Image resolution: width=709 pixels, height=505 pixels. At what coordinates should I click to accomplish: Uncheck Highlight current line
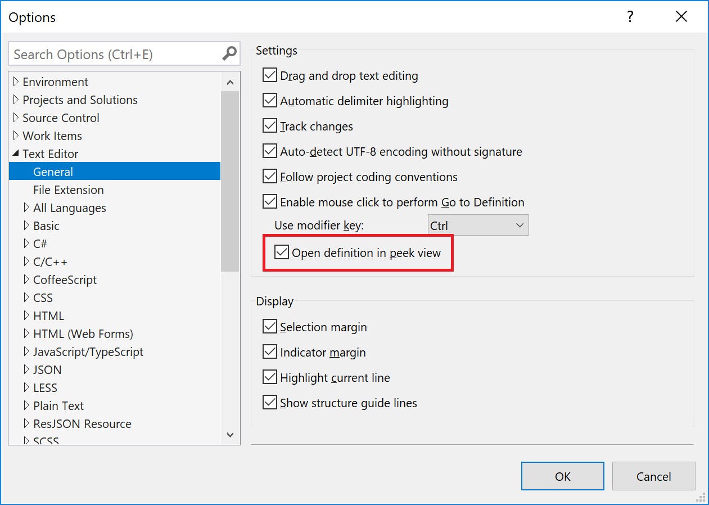(x=270, y=377)
